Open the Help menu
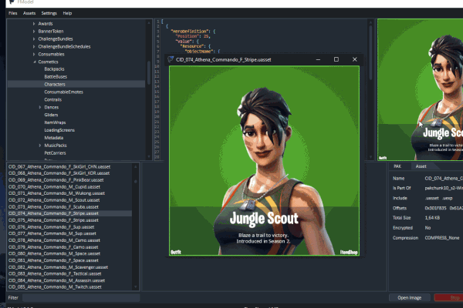The image size is (463, 308). tap(67, 13)
